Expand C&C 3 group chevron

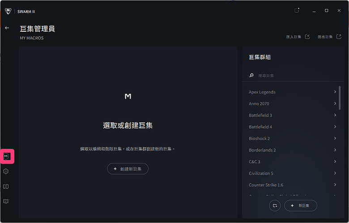[x=335, y=161]
